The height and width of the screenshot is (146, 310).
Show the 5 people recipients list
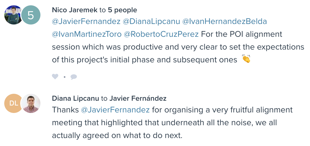[122, 10]
